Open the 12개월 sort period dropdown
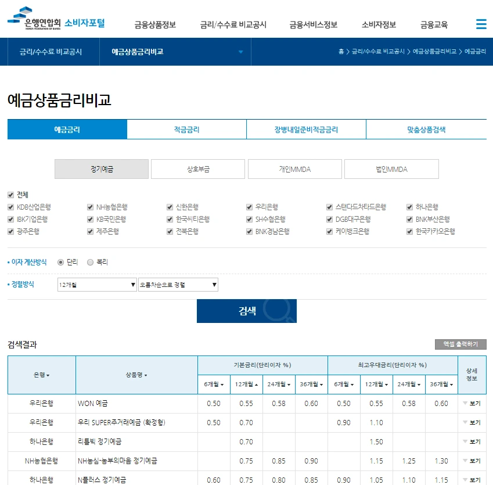The width and height of the screenshot is (493, 485). coord(97,285)
